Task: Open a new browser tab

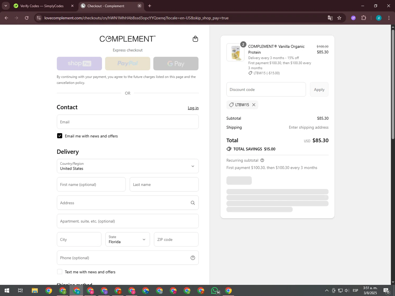Action: pyautogui.click(x=150, y=6)
